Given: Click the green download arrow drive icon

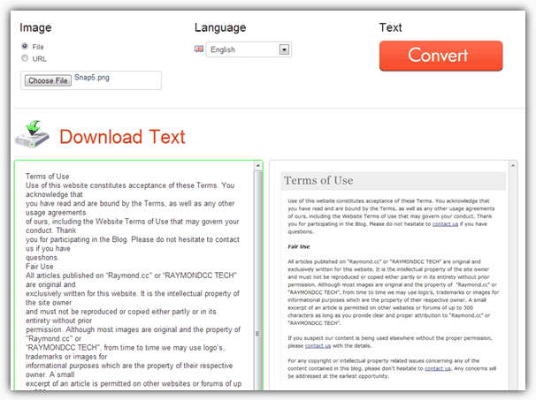Looking at the screenshot, I should 32,135.
